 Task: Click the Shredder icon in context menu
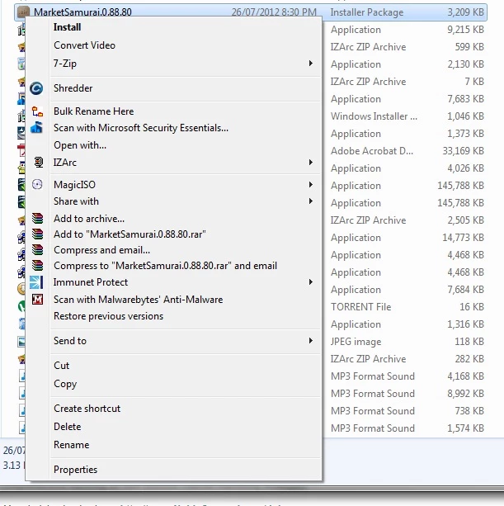[36, 88]
